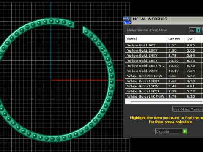Select the White Gold:9K PdW row
This screenshot has height=152, width=203.
(164, 76)
